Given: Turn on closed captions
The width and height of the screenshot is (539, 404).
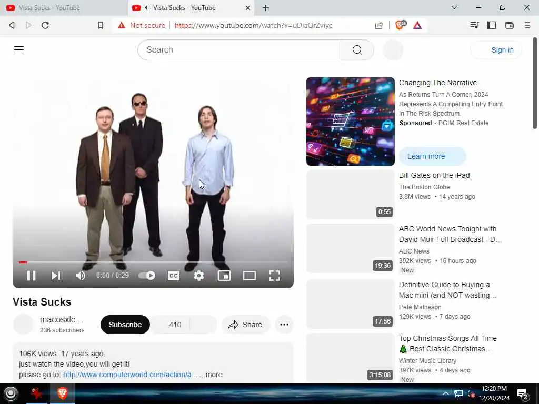Looking at the screenshot, I should click(174, 276).
